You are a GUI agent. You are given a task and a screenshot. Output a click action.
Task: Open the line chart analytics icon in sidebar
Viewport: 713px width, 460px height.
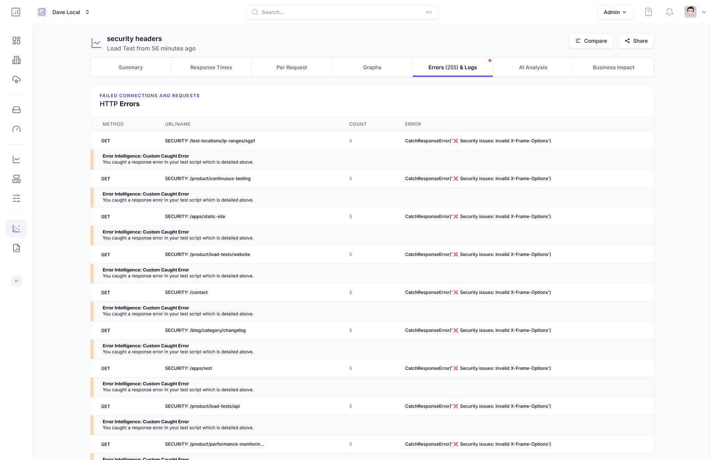click(16, 159)
